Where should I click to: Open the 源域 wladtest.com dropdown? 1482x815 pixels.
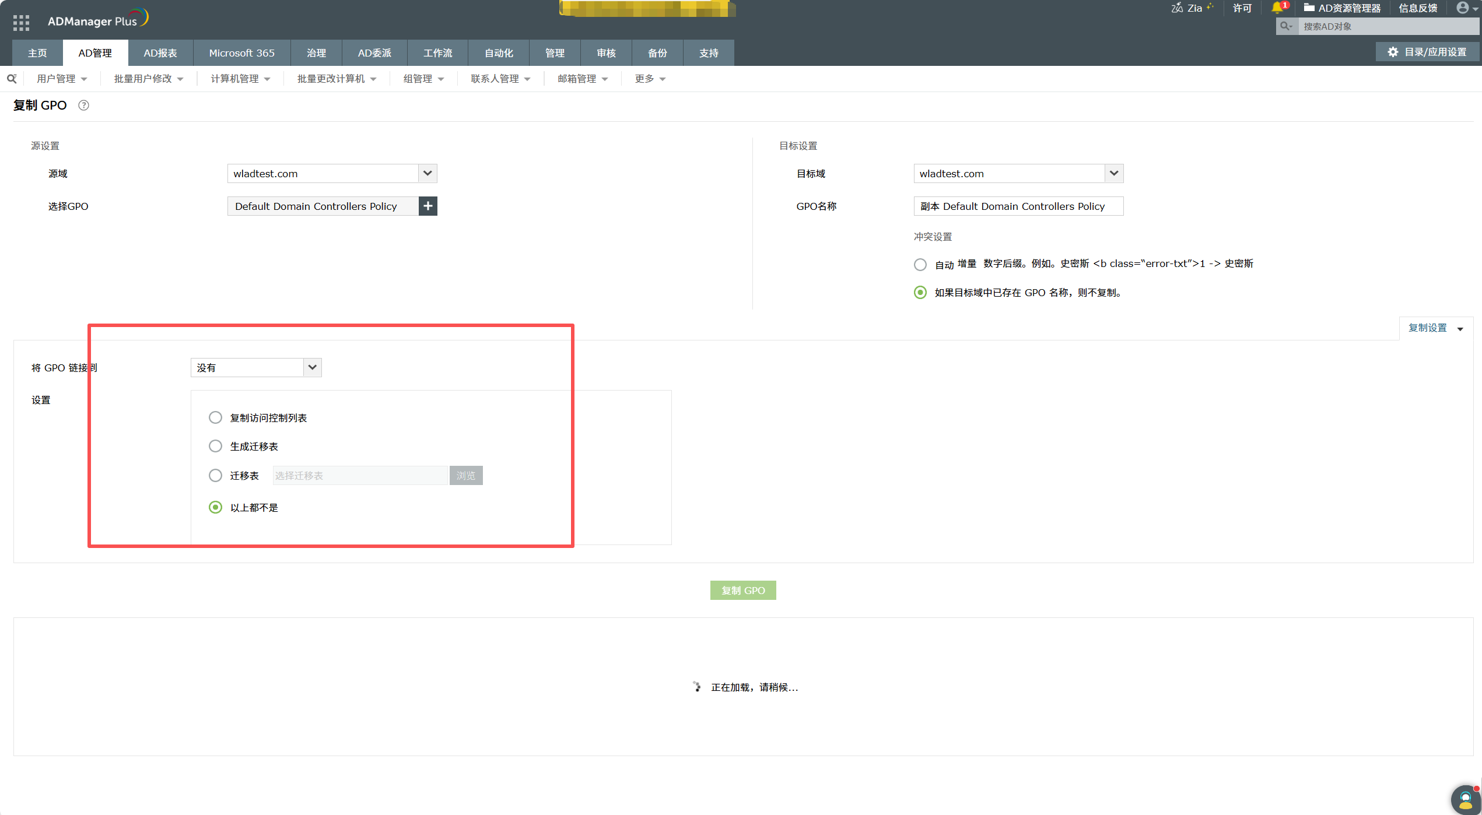click(x=427, y=173)
